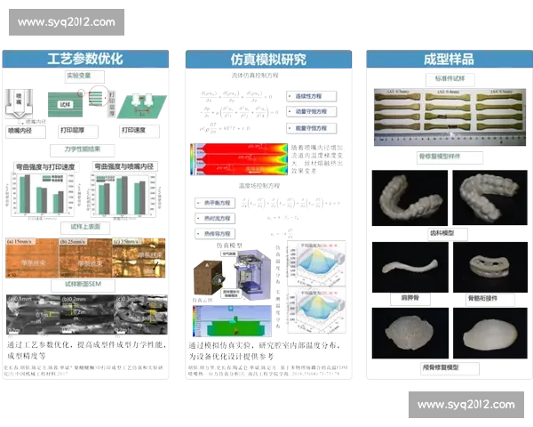The image size is (533, 427).
Task: Select the 动量守恒方程 bullet item
Action: [310, 112]
